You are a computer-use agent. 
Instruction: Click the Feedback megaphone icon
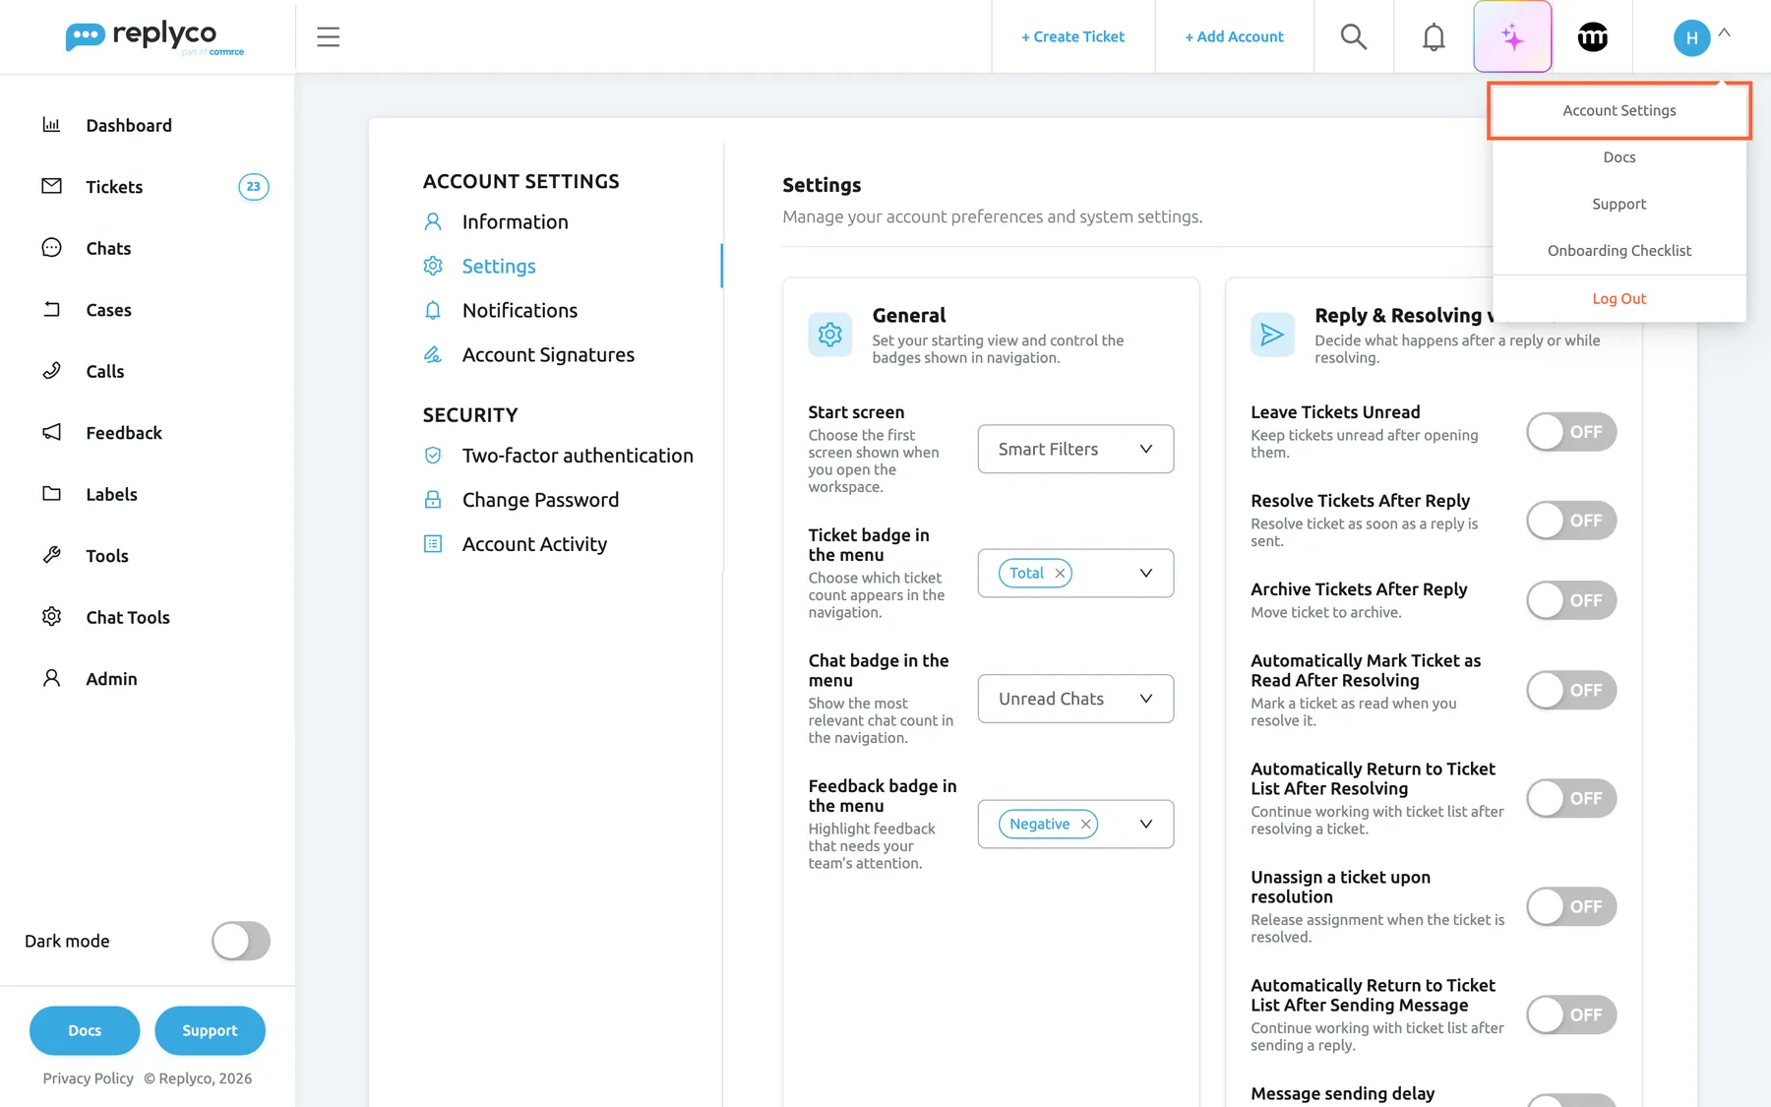pyautogui.click(x=51, y=432)
